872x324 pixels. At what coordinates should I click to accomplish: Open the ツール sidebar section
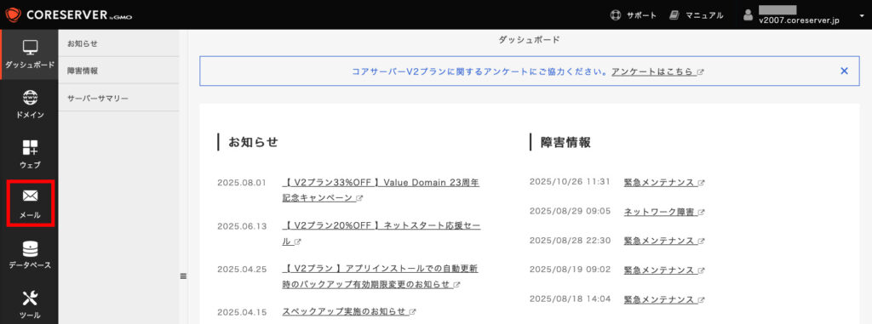tap(30, 304)
